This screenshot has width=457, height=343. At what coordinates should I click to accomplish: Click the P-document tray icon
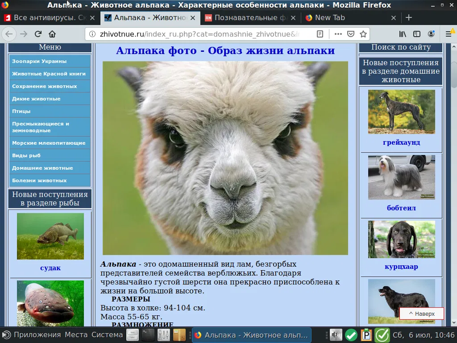[x=366, y=335]
